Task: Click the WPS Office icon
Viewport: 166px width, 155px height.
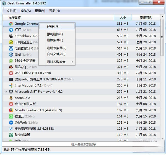Action: 11,73
